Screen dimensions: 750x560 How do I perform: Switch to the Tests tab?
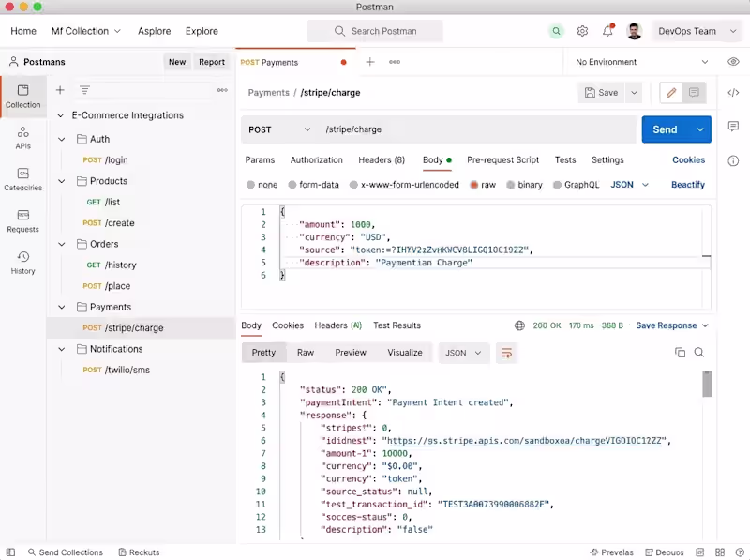click(x=565, y=159)
